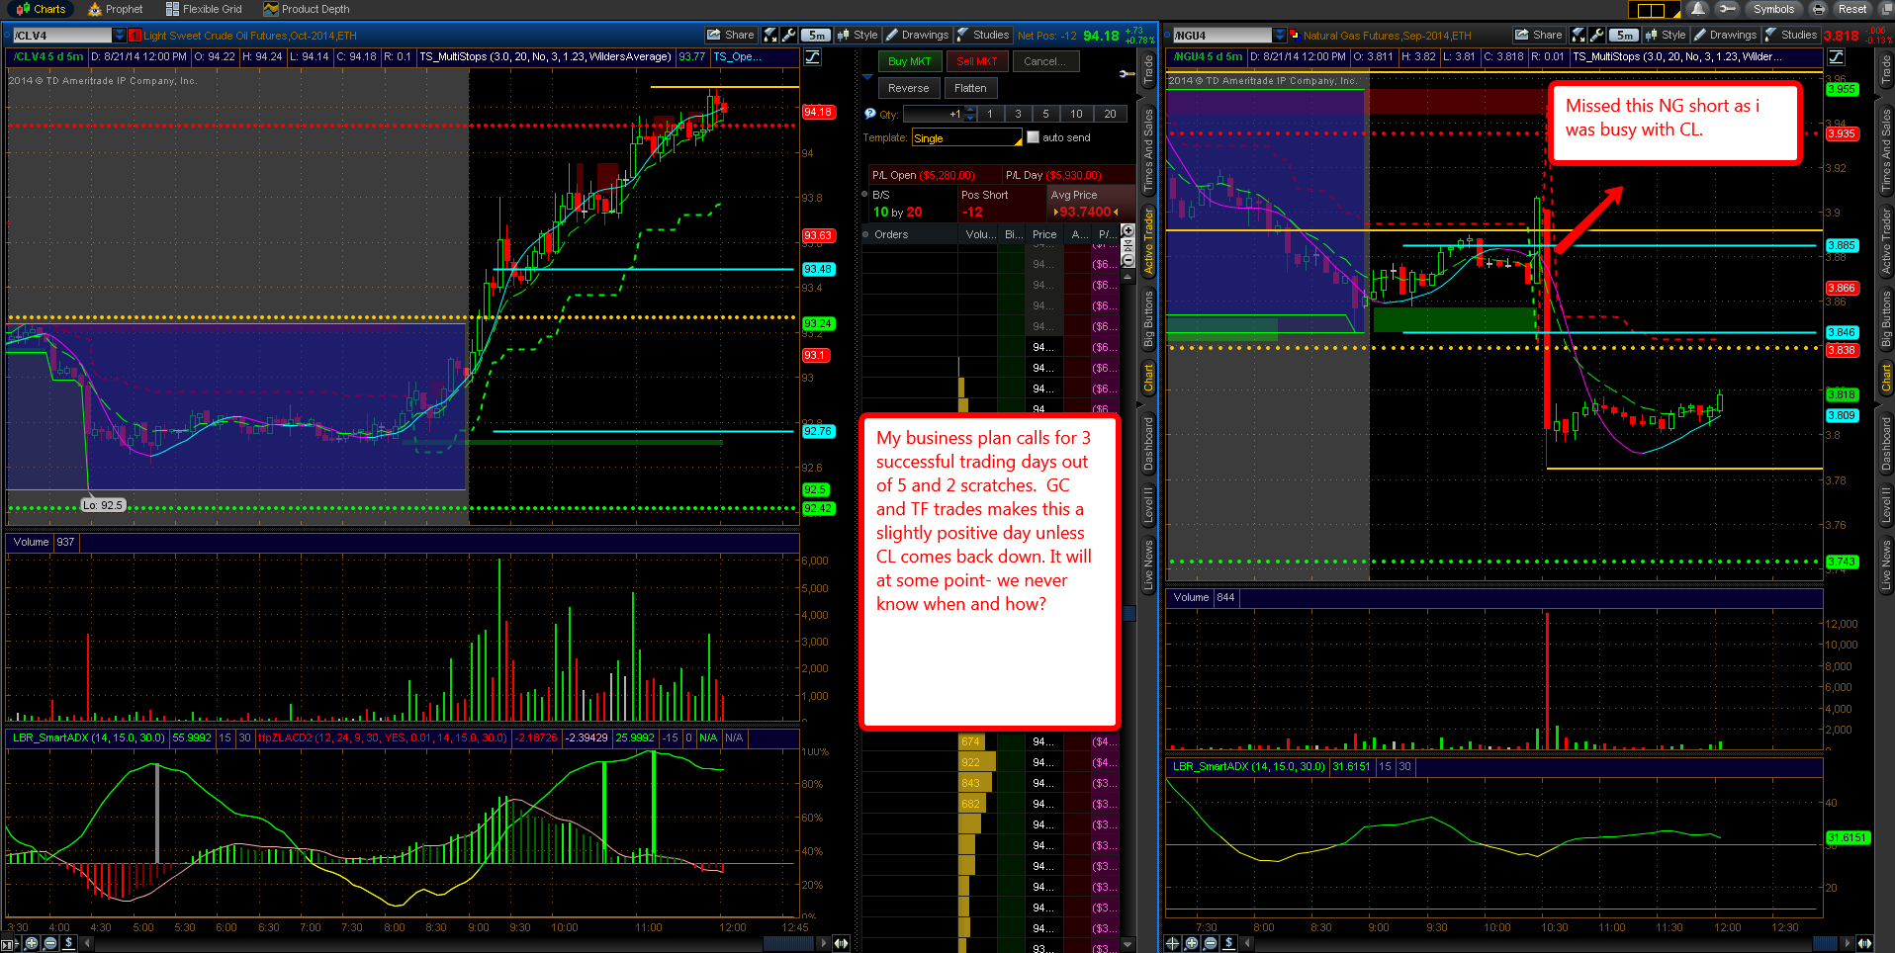1895x953 pixels.
Task: Click the Cancel... orders button
Action: tap(1045, 61)
